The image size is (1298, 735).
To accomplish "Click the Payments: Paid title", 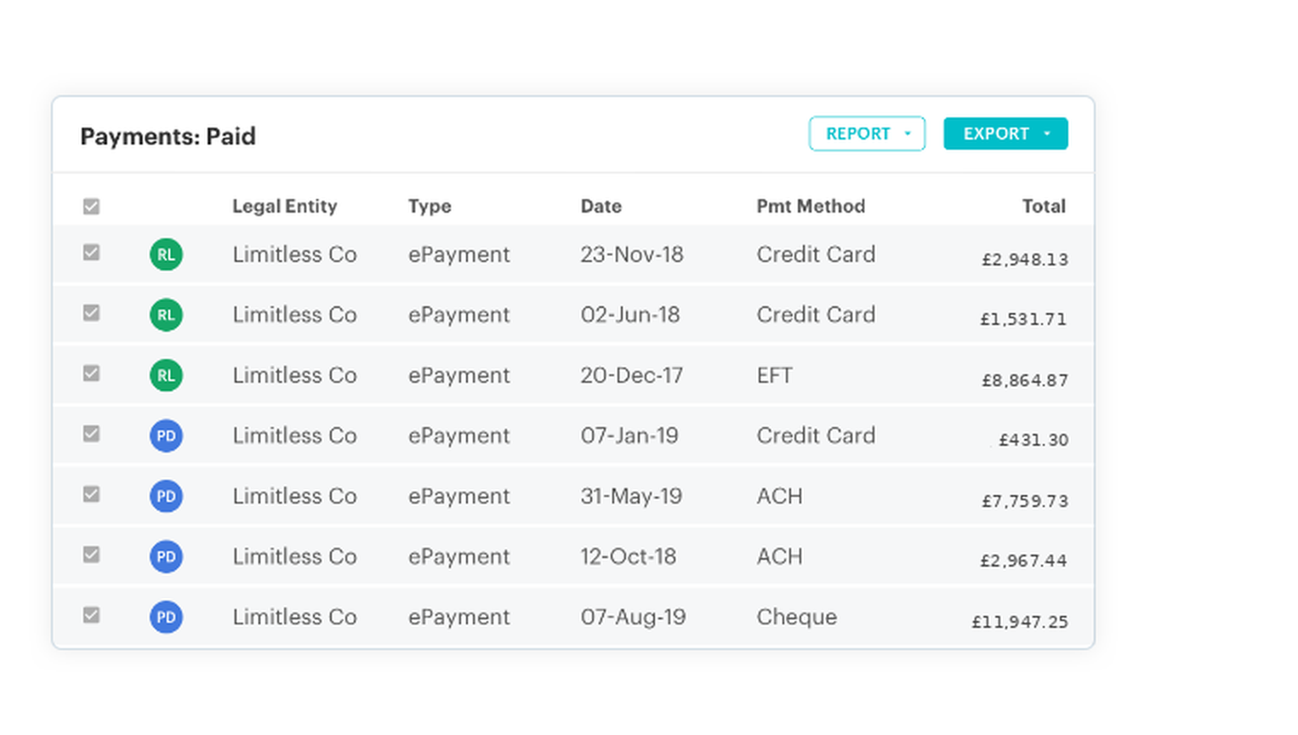I will pyautogui.click(x=168, y=136).
